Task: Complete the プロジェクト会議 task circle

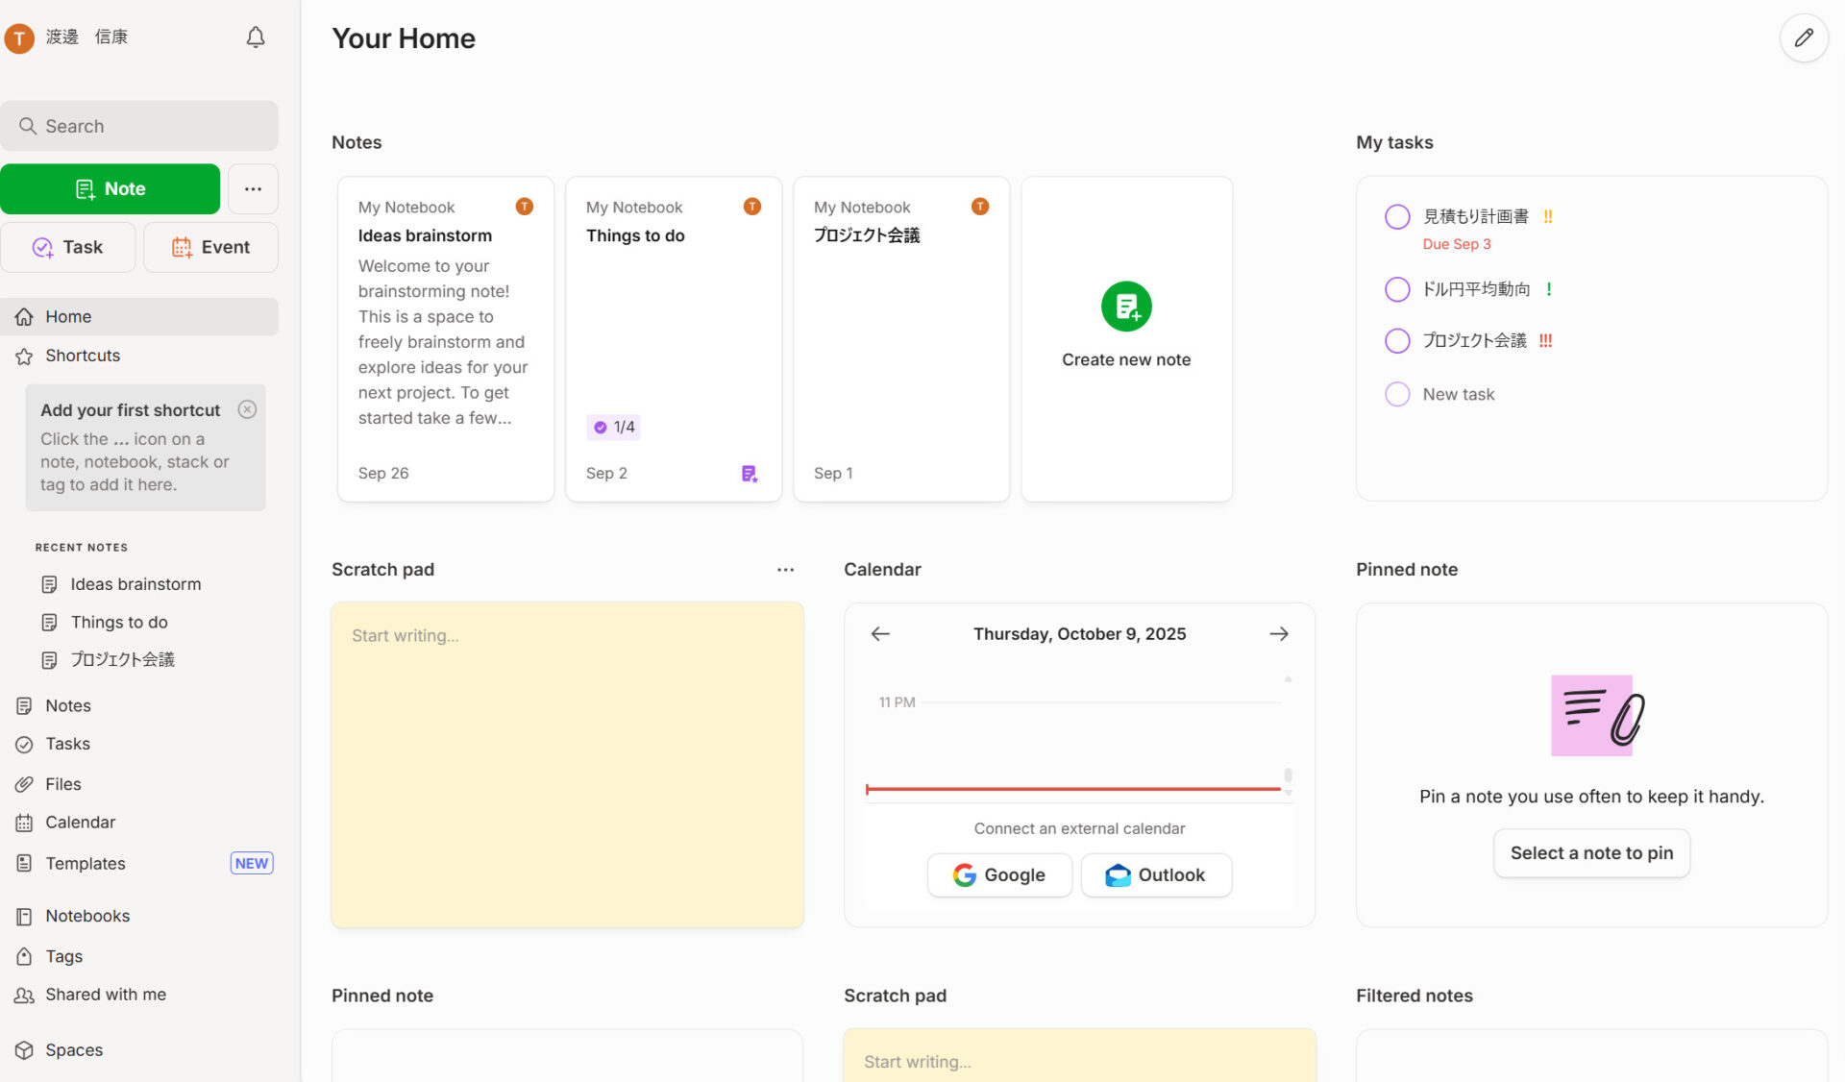Action: [x=1397, y=340]
